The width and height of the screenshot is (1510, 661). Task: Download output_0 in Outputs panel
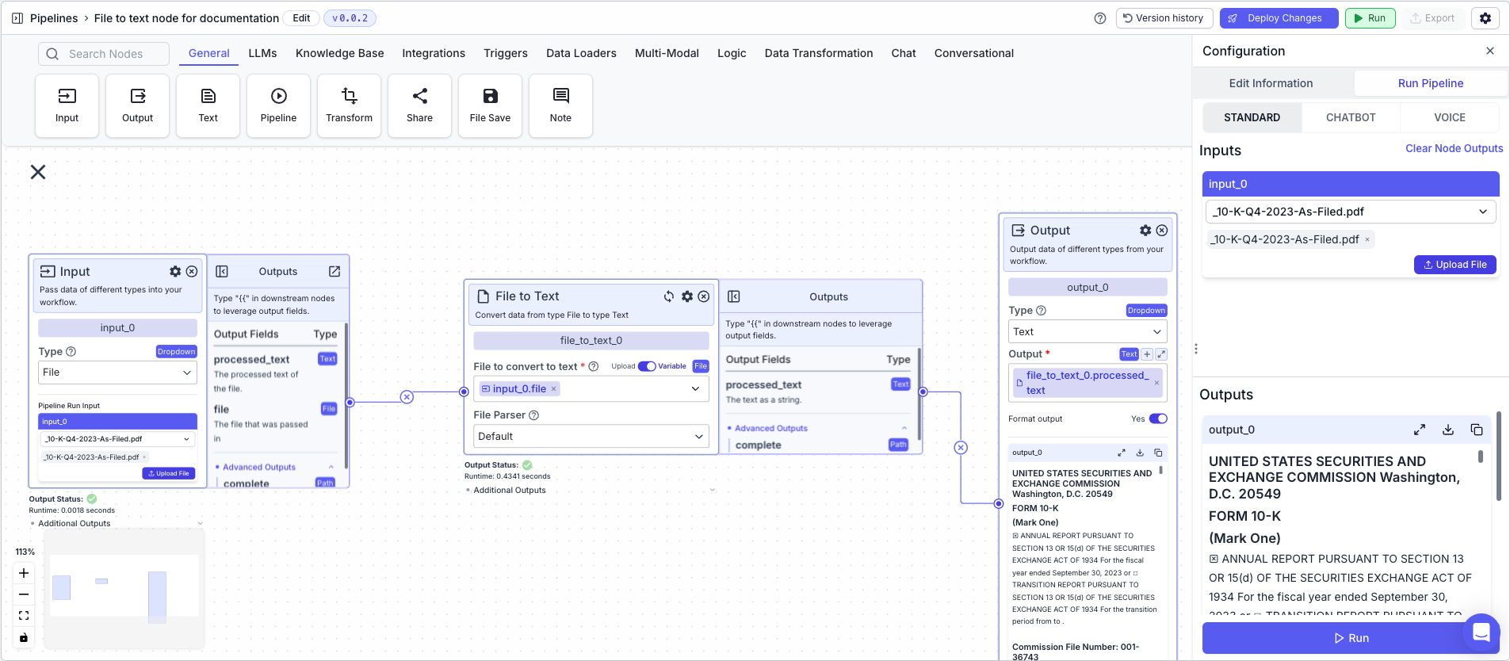click(x=1448, y=430)
